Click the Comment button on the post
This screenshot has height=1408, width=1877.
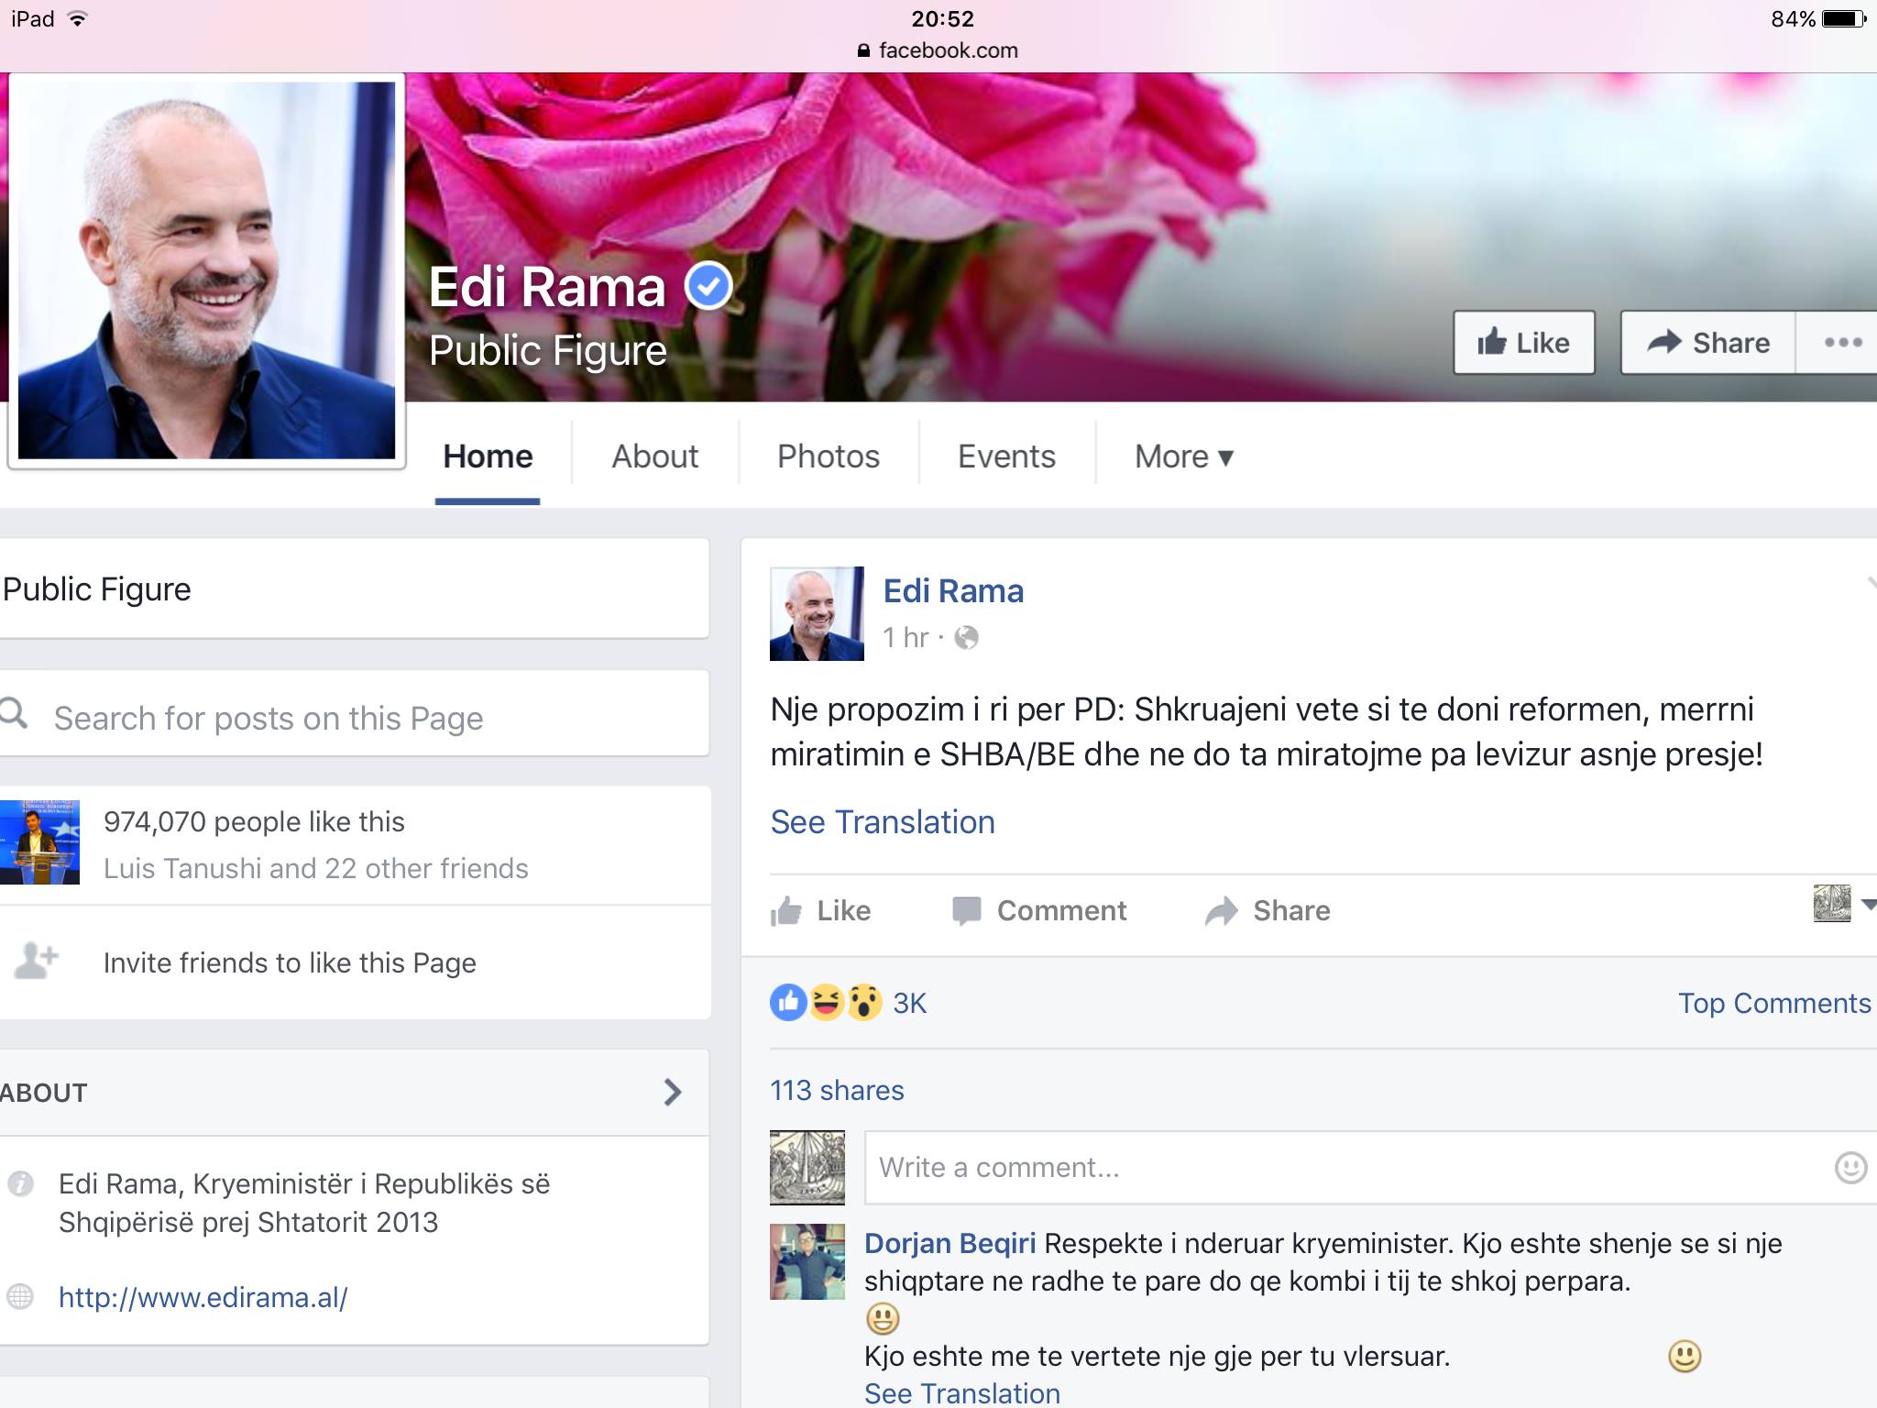[x=1039, y=910]
